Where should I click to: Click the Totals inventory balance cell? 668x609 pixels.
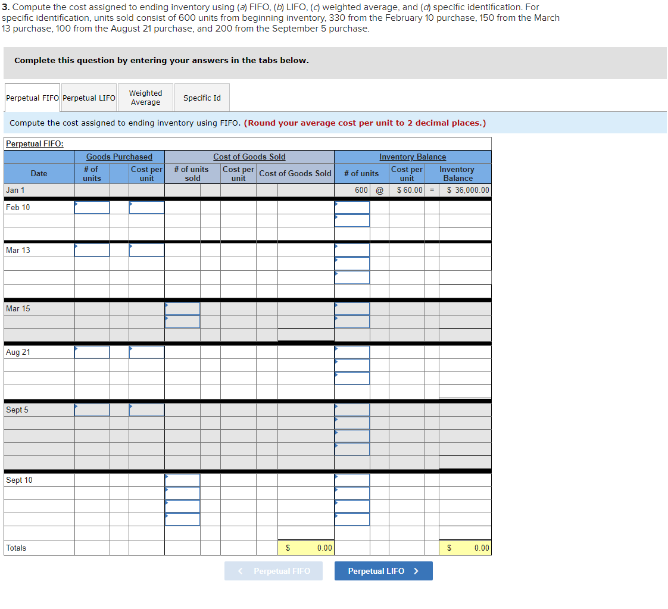[465, 548]
